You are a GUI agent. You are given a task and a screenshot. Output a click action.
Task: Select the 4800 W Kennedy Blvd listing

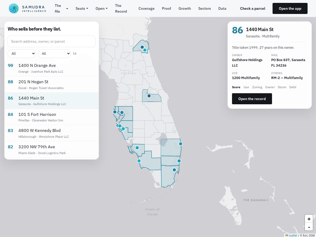(52, 133)
